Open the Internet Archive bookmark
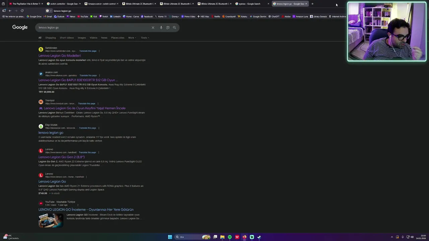 (338, 16)
